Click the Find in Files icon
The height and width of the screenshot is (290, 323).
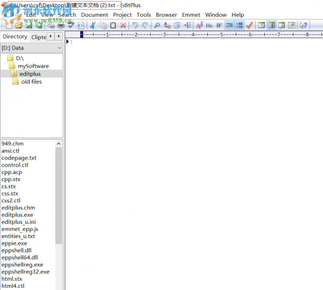[177, 25]
